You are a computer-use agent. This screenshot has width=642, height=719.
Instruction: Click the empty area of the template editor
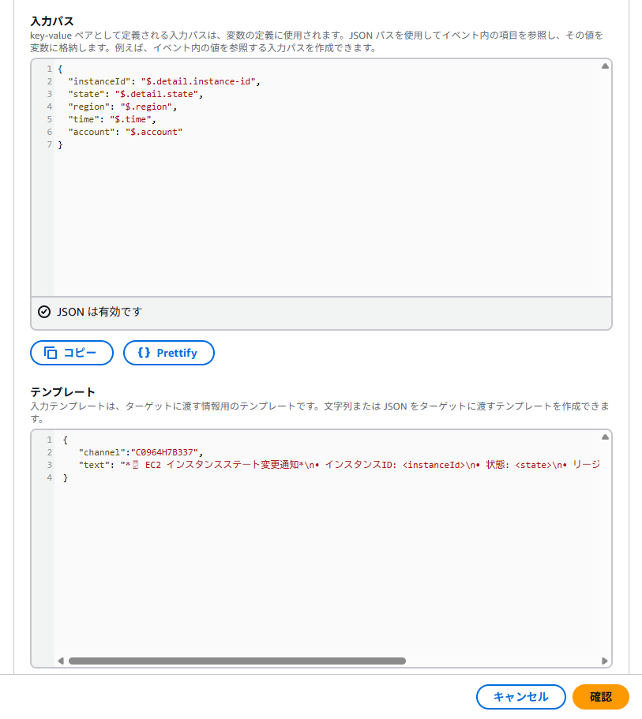coord(326,568)
